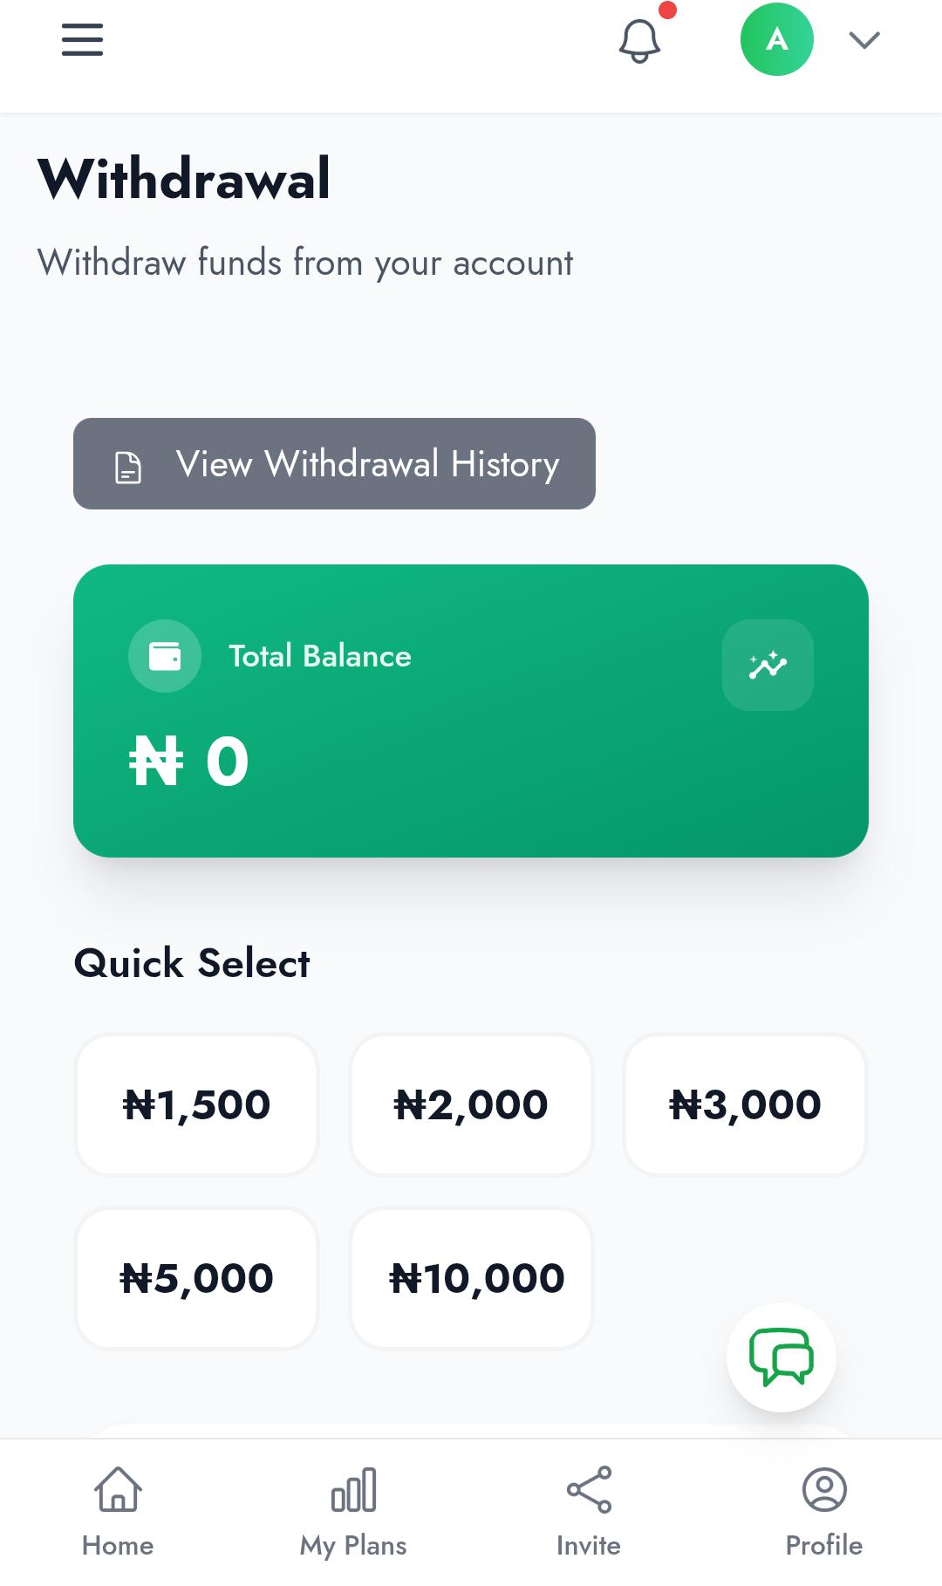Image resolution: width=942 pixels, height=1586 pixels.
Task: Open the live chat bubble
Action: (781, 1357)
